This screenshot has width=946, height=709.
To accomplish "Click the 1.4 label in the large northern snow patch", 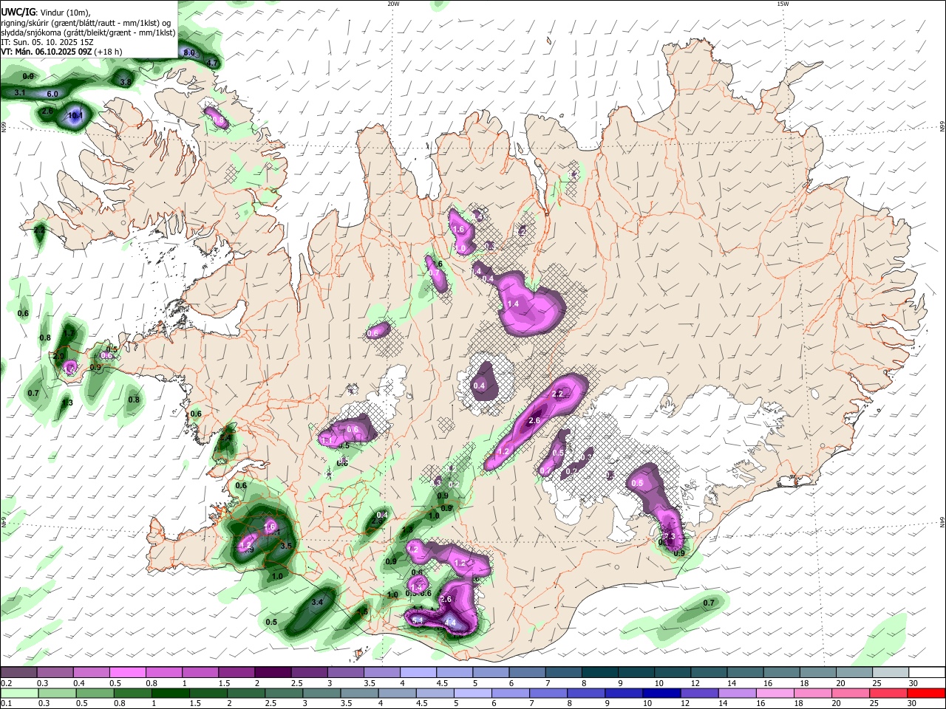I will (514, 304).
